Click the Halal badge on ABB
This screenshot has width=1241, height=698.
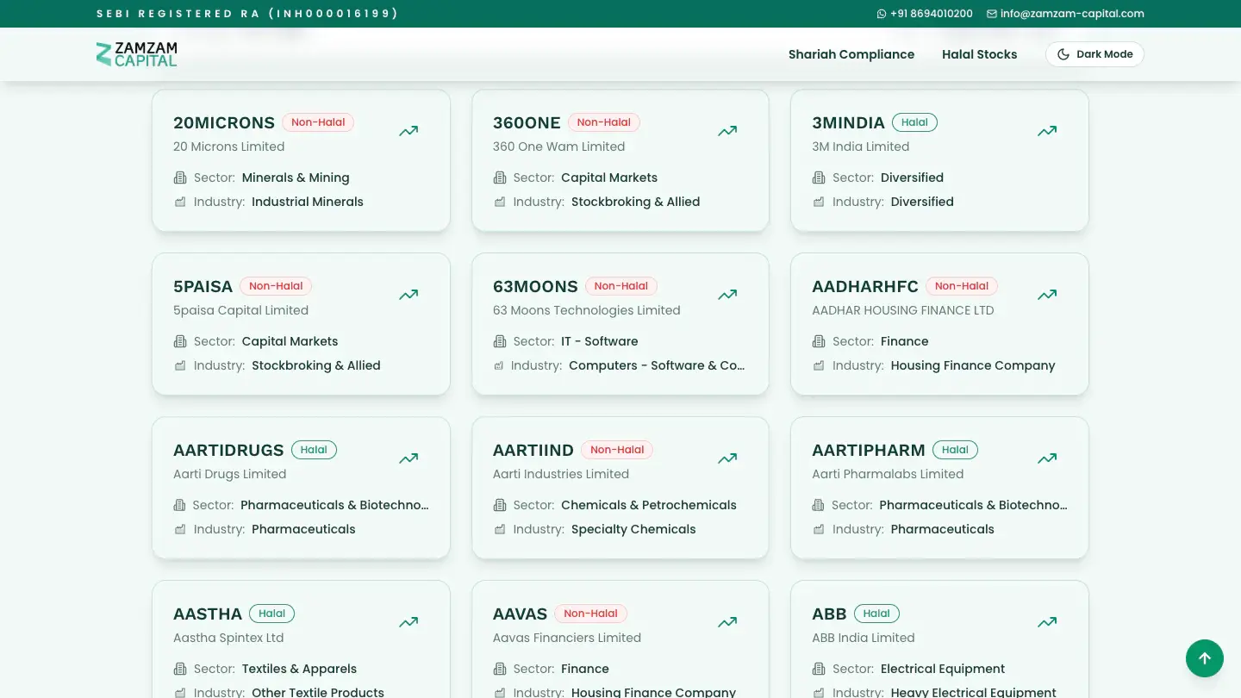click(876, 614)
